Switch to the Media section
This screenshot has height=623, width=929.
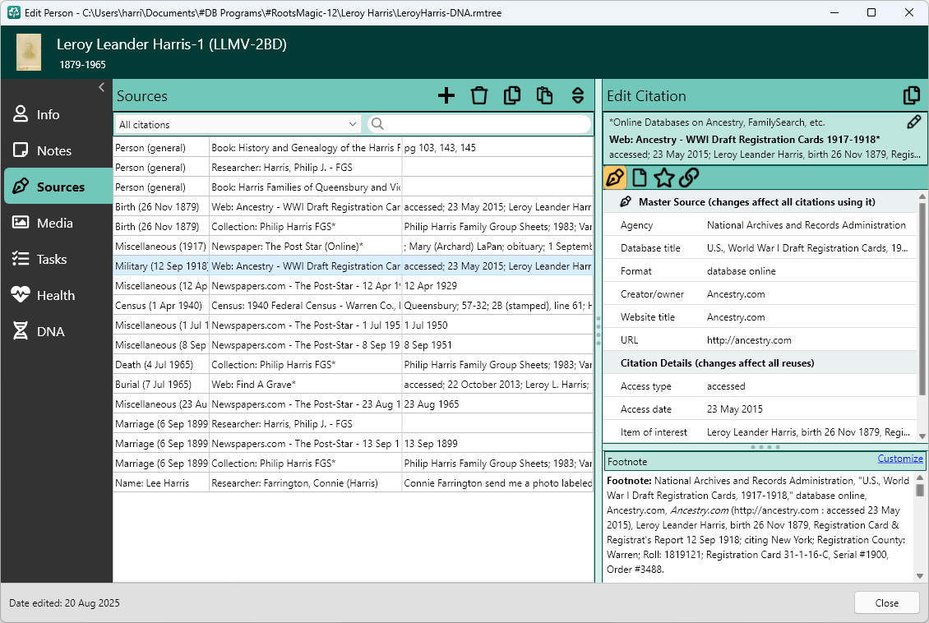click(x=57, y=223)
